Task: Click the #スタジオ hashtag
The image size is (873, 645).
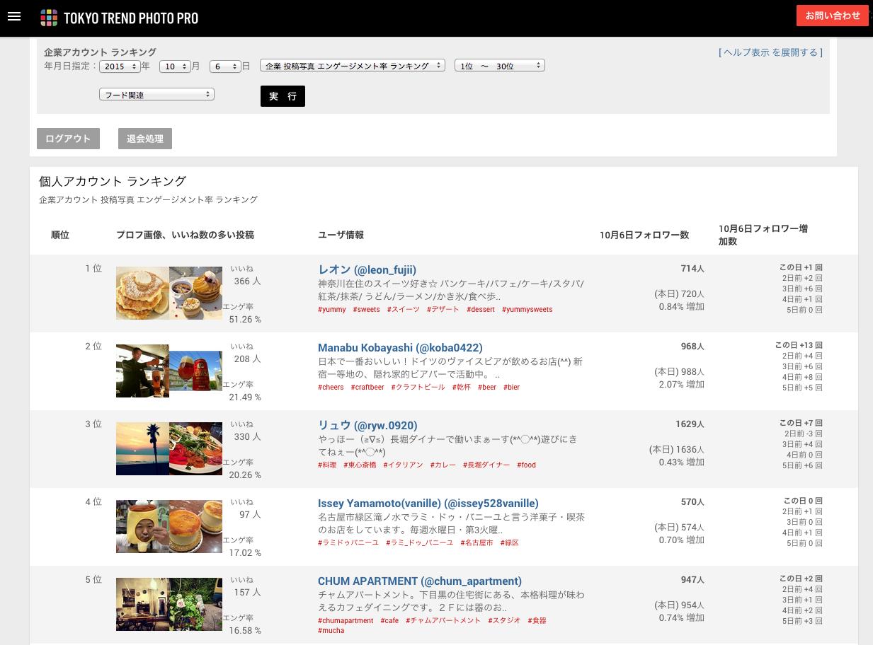Action: (x=504, y=621)
